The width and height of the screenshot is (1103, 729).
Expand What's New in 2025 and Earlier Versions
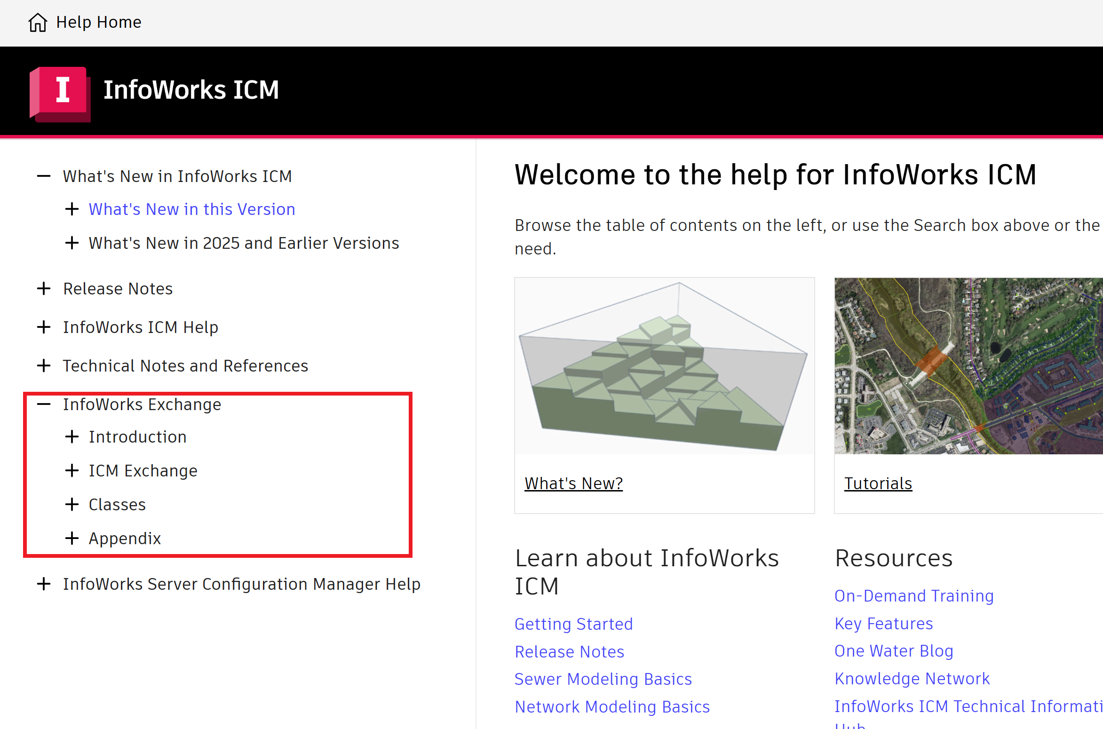[x=71, y=243]
